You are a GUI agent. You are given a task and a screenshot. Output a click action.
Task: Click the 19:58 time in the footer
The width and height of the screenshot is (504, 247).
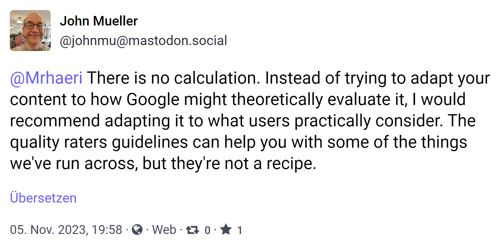tap(107, 230)
